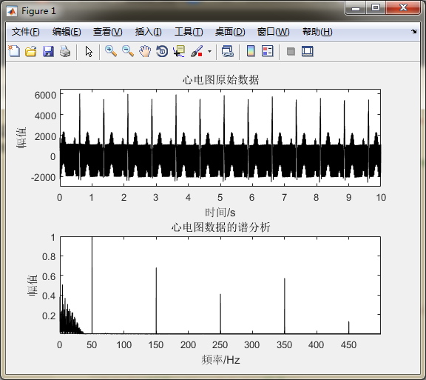Click the spectrum peak at 250 Hz
The image size is (426, 380).
point(220,314)
